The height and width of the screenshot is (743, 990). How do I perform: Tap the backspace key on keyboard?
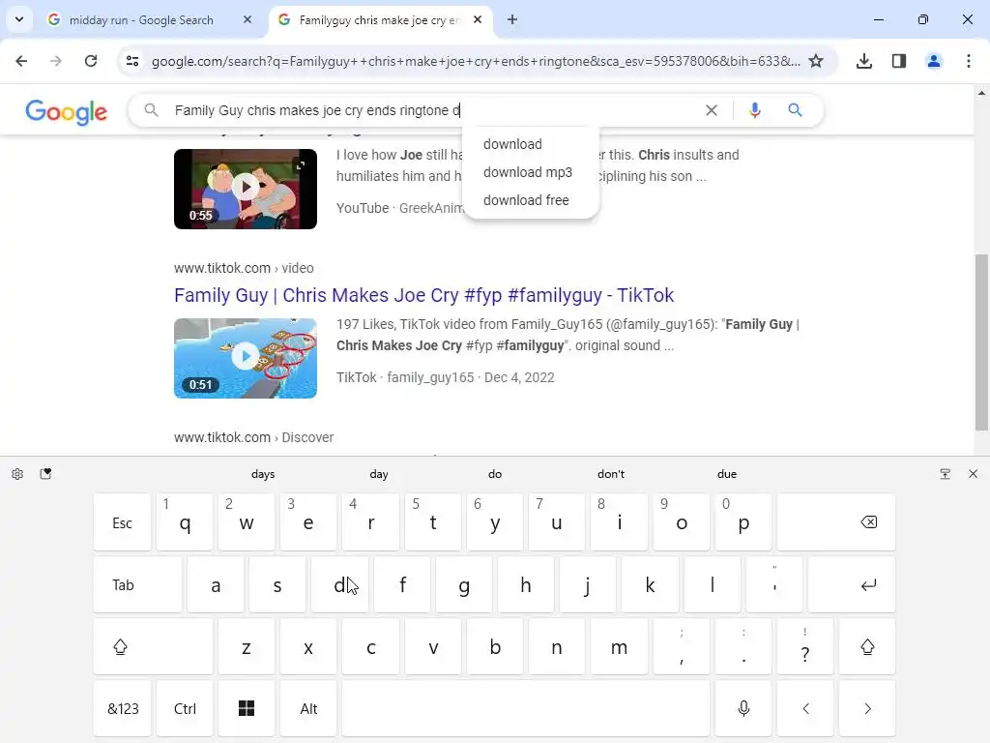[x=836, y=521]
